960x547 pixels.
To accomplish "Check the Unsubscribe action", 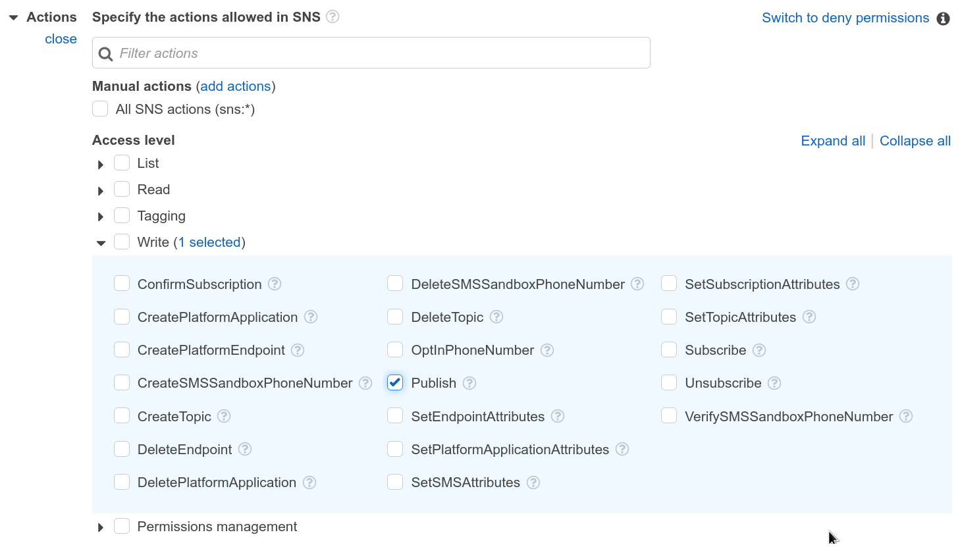I will pos(669,382).
